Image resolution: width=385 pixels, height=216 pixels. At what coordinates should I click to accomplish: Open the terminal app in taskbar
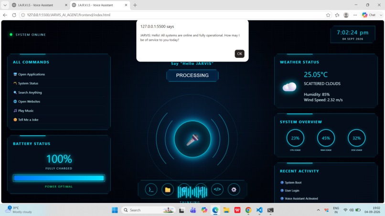270,210
